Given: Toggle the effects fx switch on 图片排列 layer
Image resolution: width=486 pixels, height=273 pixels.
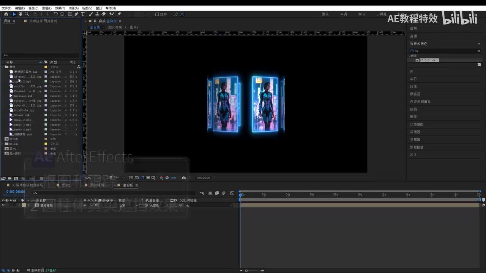Looking at the screenshot, I should coord(96,205).
